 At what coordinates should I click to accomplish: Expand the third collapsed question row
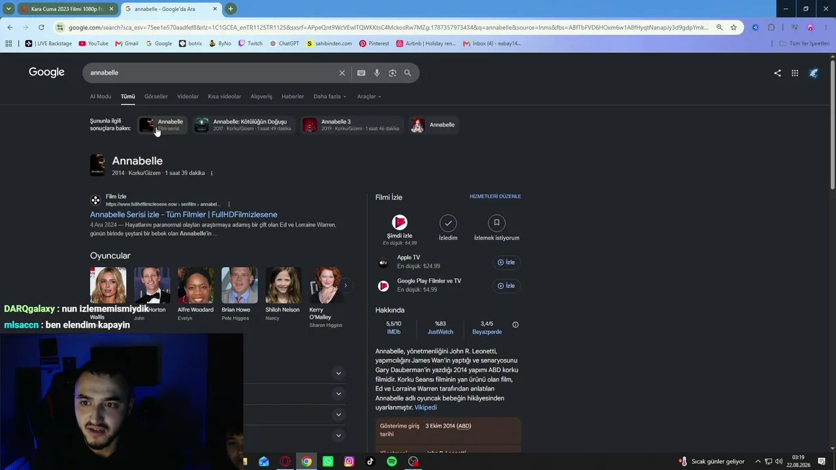[x=338, y=415]
